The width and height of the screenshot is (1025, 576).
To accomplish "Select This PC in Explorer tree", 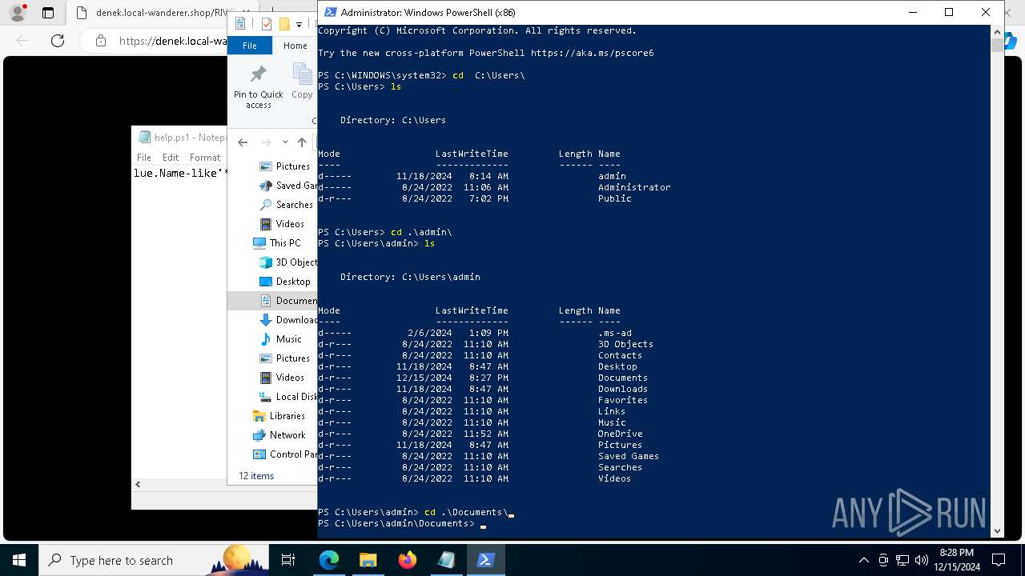I will [x=276, y=243].
